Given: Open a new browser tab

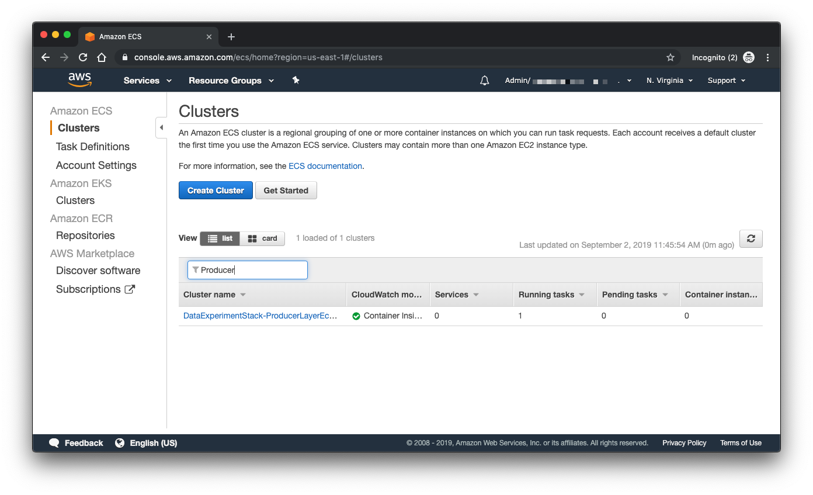Looking at the screenshot, I should (231, 37).
